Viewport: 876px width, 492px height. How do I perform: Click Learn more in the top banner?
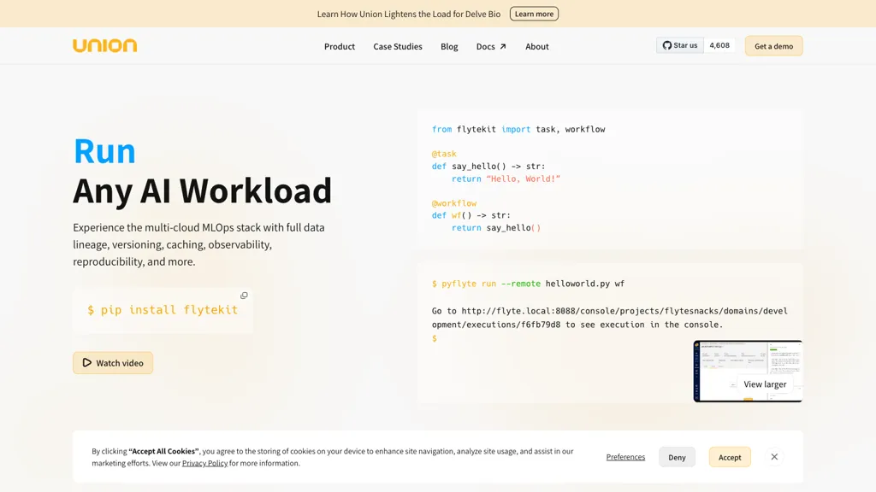[x=534, y=14]
